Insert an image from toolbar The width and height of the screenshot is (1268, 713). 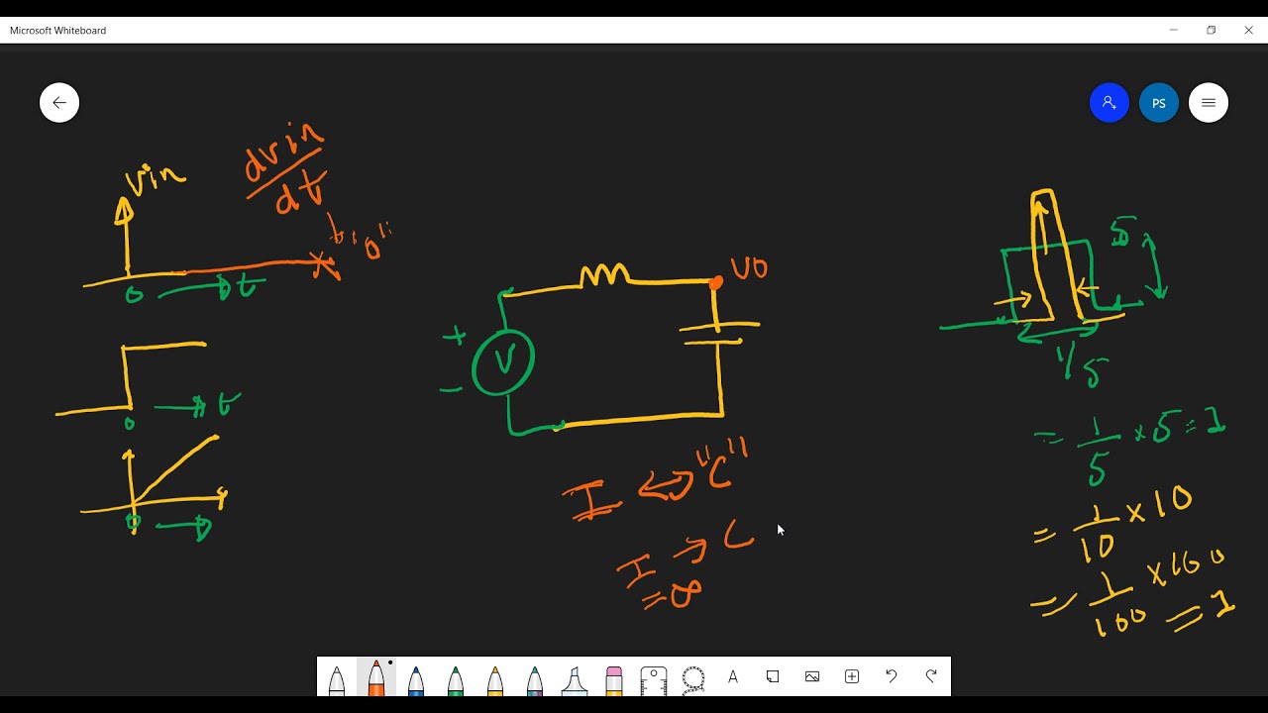(x=812, y=677)
